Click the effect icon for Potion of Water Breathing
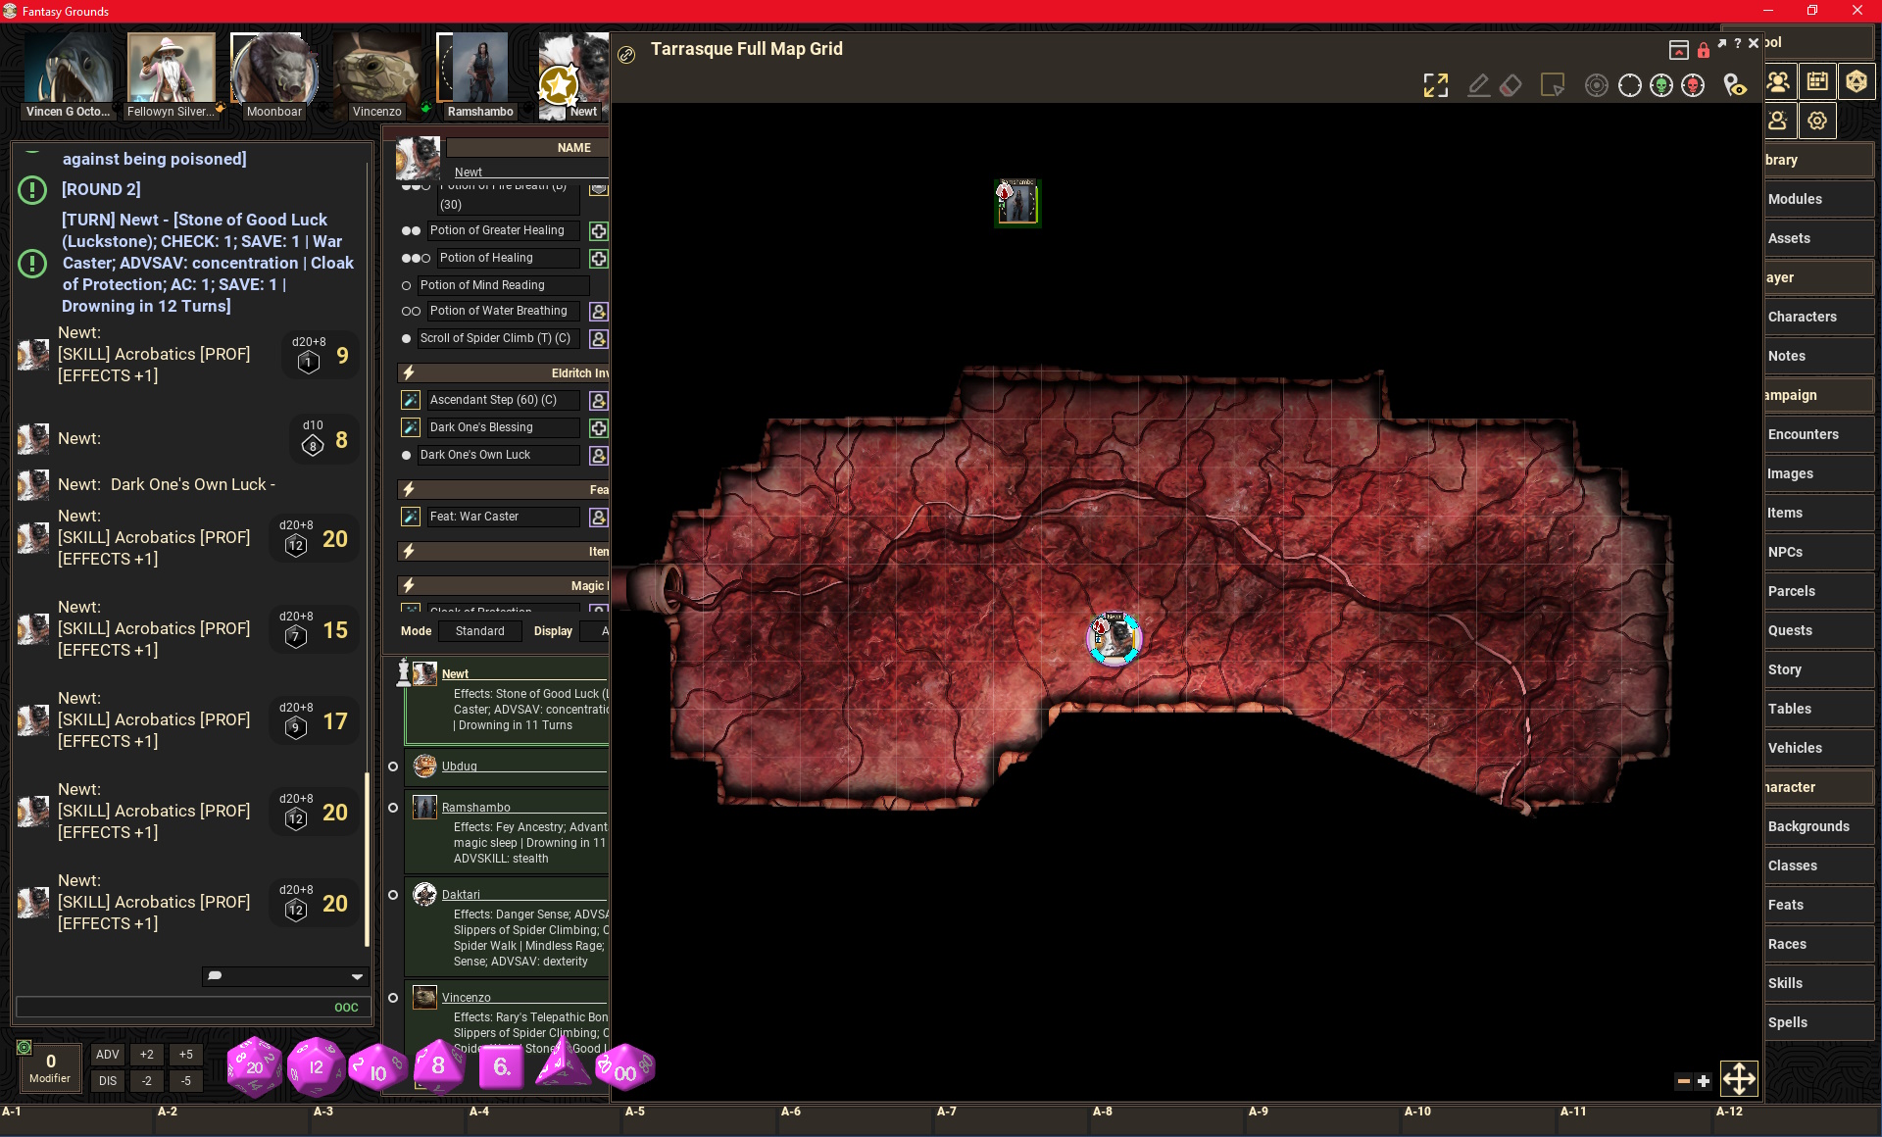 click(598, 311)
